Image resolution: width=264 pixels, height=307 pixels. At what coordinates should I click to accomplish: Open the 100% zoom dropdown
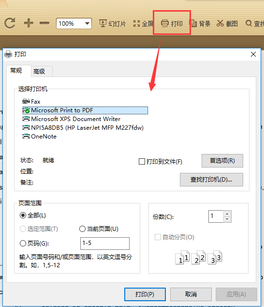click(87, 24)
